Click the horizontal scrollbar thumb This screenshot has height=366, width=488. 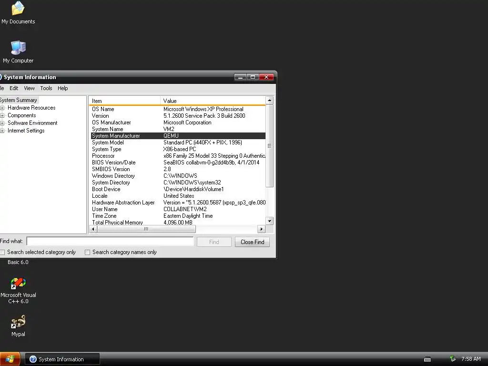146,229
